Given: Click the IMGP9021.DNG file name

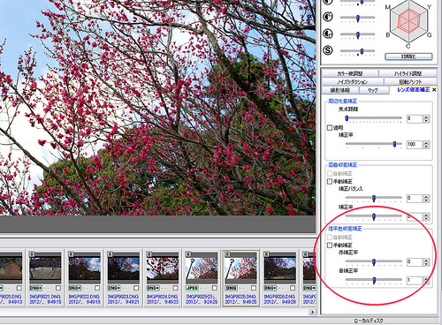Looking at the screenshot, I should [x=45, y=297].
